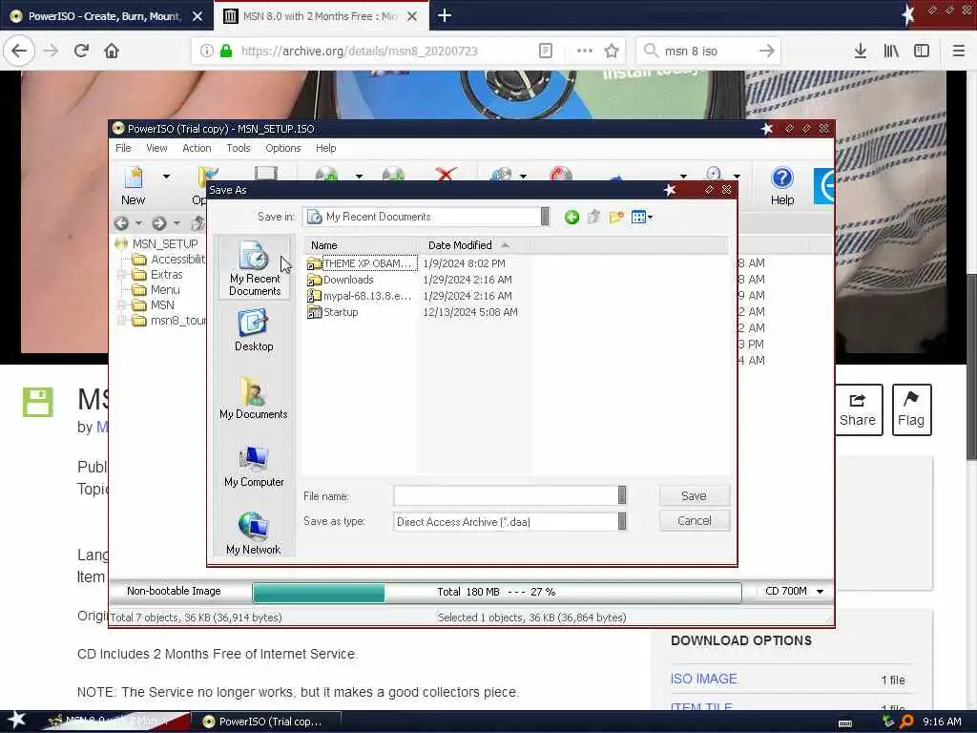977x733 pixels.
Task: Go to the browser home page
Action: (112, 51)
